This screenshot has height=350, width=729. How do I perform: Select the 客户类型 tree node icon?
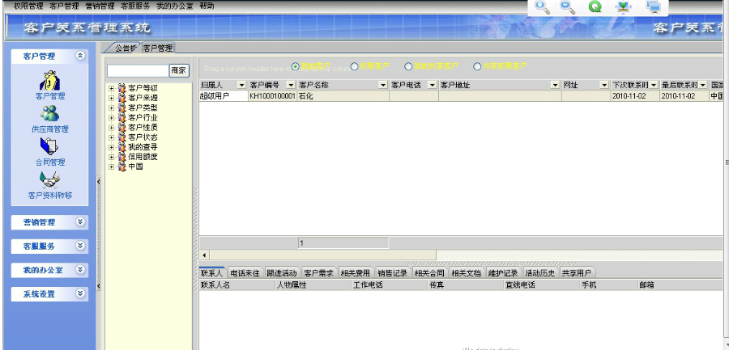(122, 108)
